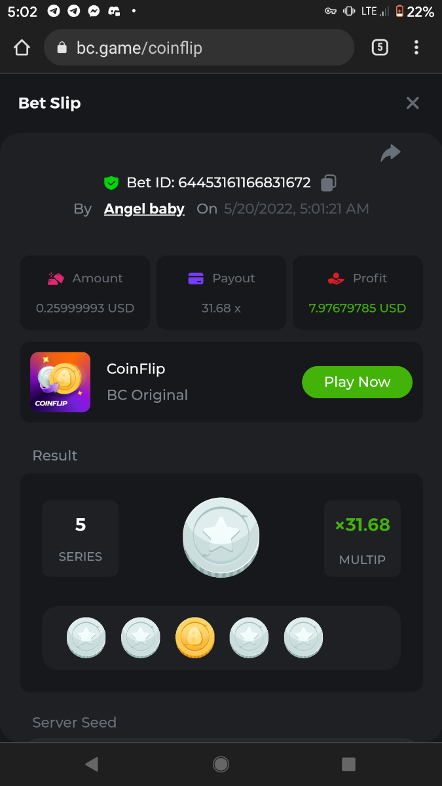
Task: Tap the gold coin in results row
Action: [195, 637]
